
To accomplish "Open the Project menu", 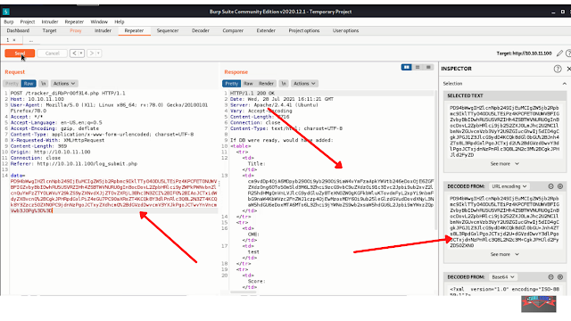I will coord(28,21).
